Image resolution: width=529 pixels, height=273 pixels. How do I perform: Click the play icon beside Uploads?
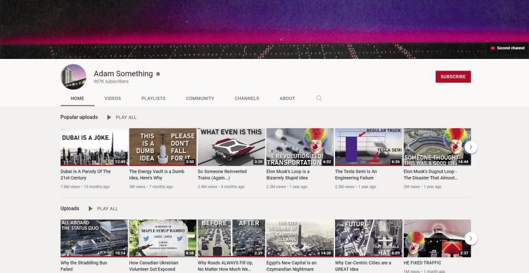point(90,209)
